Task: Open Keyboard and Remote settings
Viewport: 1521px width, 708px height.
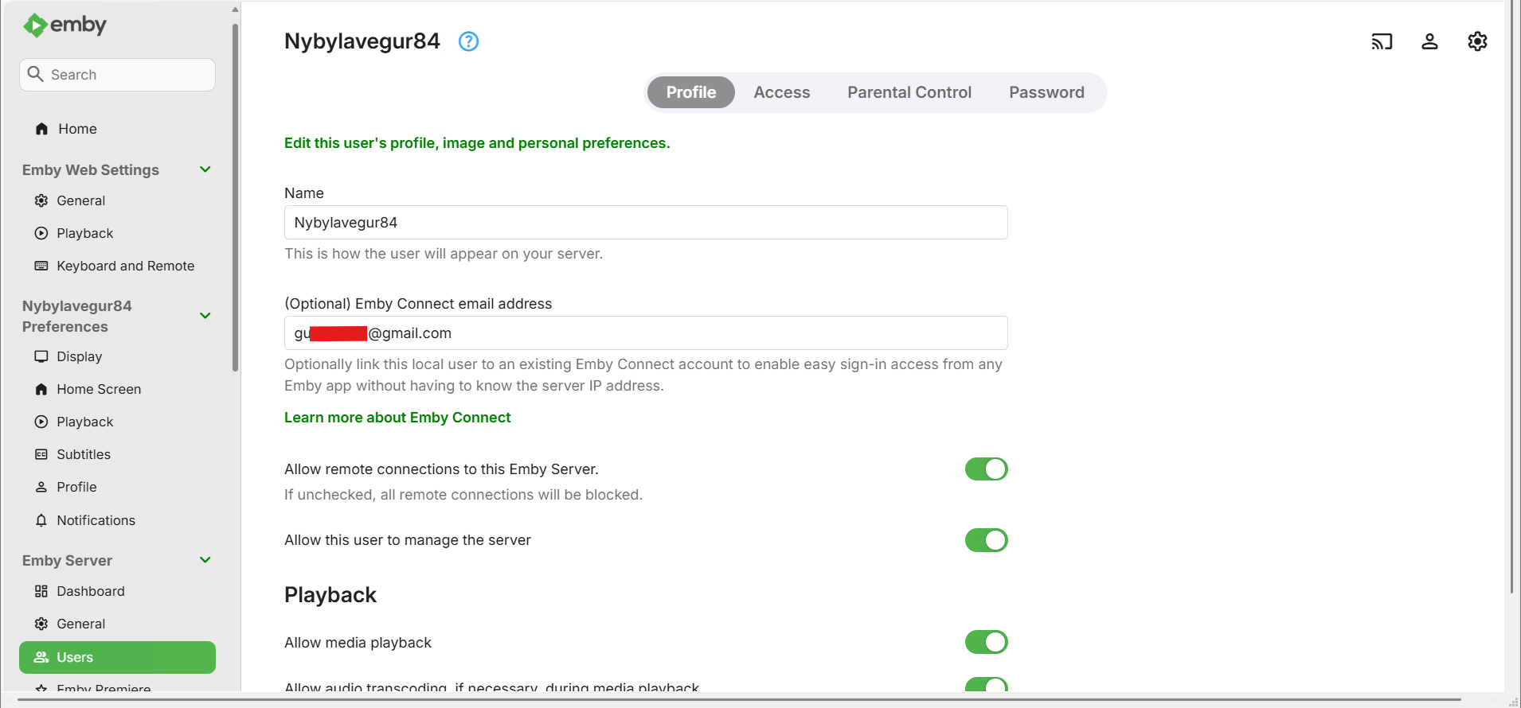Action: (125, 266)
